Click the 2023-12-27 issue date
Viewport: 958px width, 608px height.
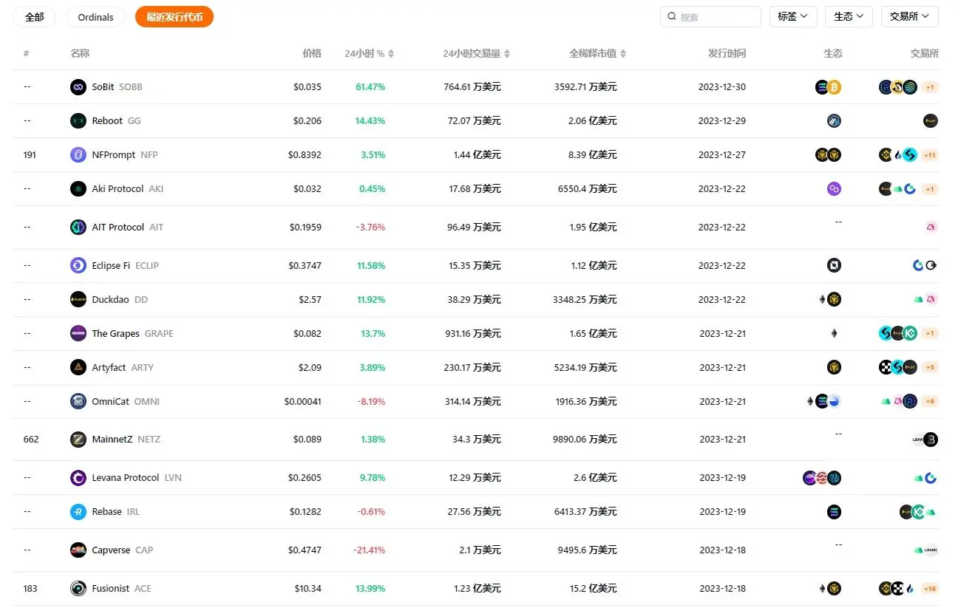(x=722, y=155)
